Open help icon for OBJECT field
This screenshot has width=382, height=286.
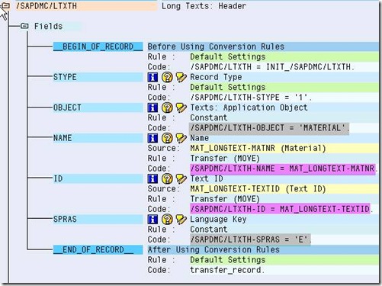[x=167, y=108]
